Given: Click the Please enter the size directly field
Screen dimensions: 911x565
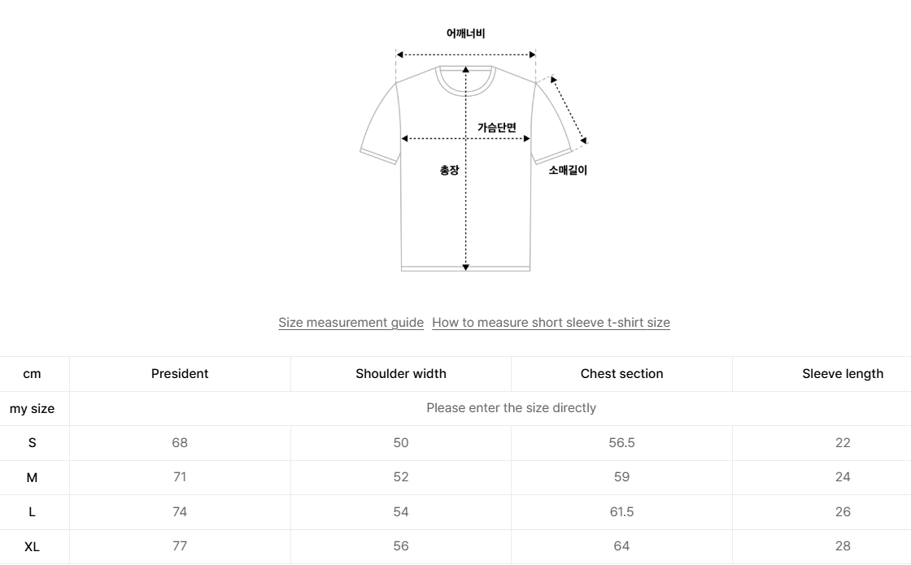Looking at the screenshot, I should coord(511,408).
